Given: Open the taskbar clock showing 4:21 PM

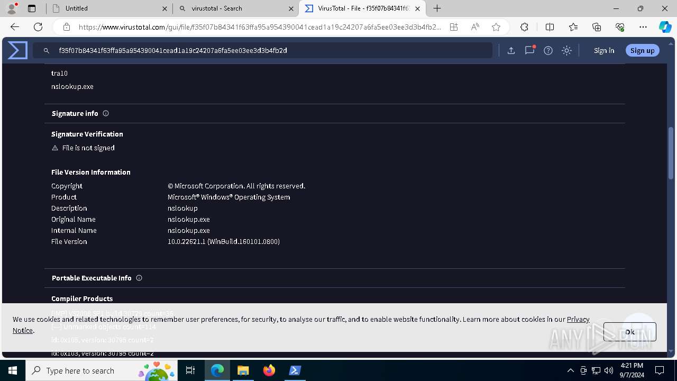Looking at the screenshot, I should 632,370.
